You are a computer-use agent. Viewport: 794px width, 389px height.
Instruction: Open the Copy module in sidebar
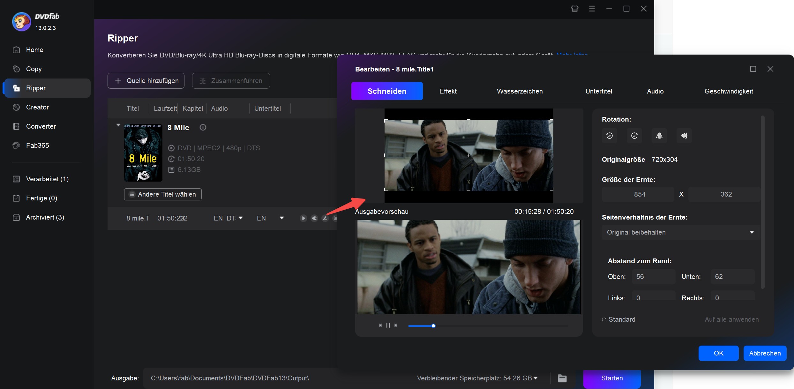[x=47, y=69]
